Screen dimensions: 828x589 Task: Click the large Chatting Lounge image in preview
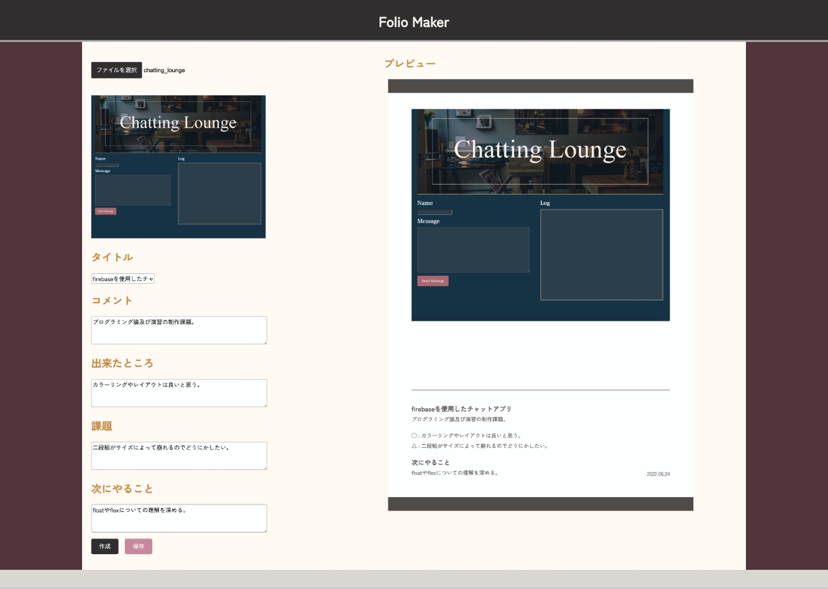540,215
